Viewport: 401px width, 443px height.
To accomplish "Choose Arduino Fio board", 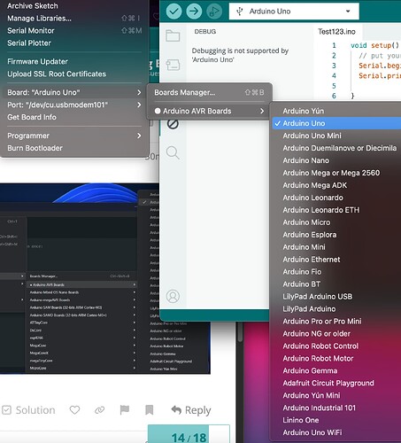I will tap(336, 272).
